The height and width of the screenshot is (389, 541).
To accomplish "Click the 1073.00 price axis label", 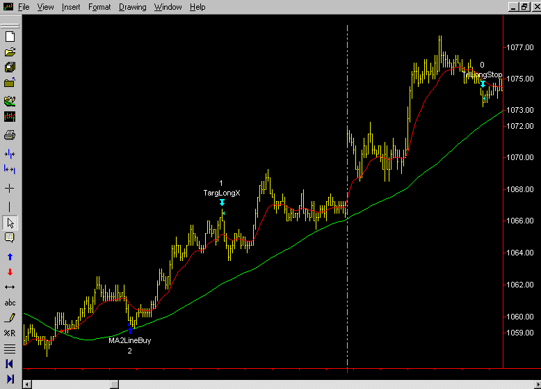I will (520, 110).
